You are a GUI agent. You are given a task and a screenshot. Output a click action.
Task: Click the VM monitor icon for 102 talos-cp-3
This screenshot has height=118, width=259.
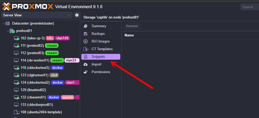pos(17,38)
